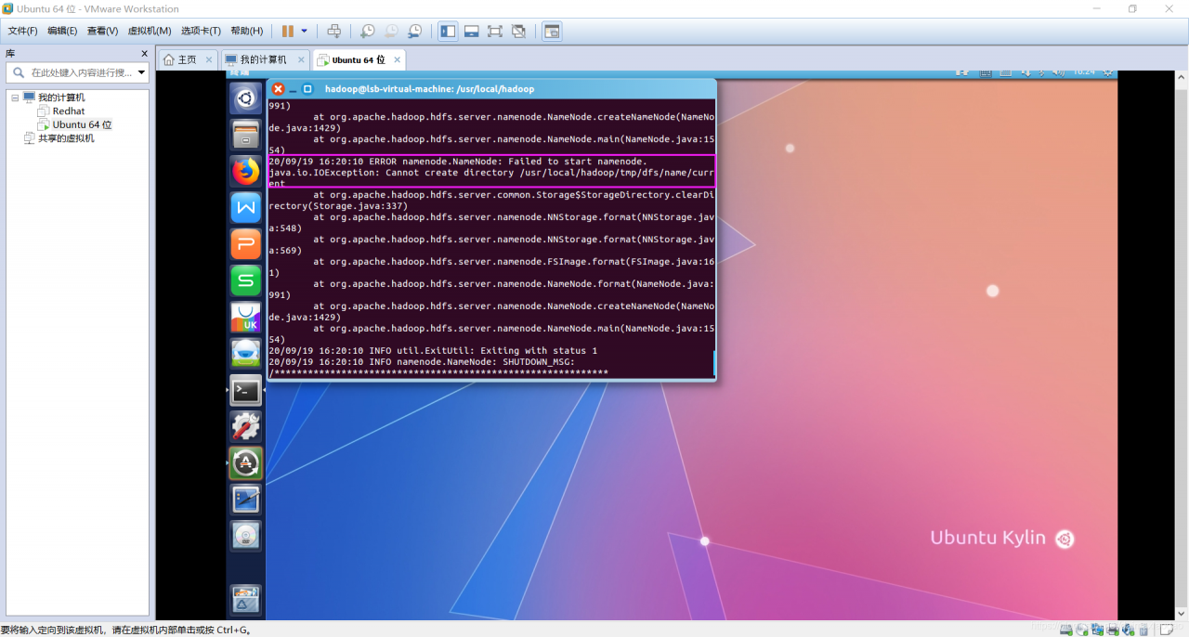Open the Ubuntu Dash search launcher
The image size is (1189, 637).
[x=246, y=97]
